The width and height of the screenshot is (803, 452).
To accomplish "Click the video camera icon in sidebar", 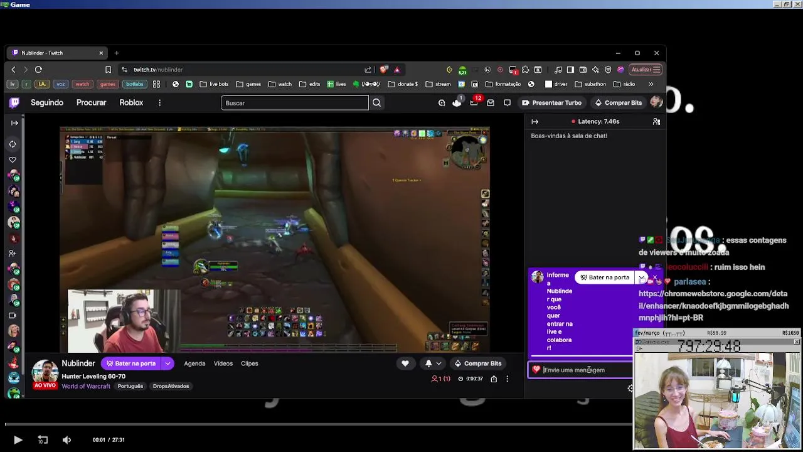I will point(13,316).
